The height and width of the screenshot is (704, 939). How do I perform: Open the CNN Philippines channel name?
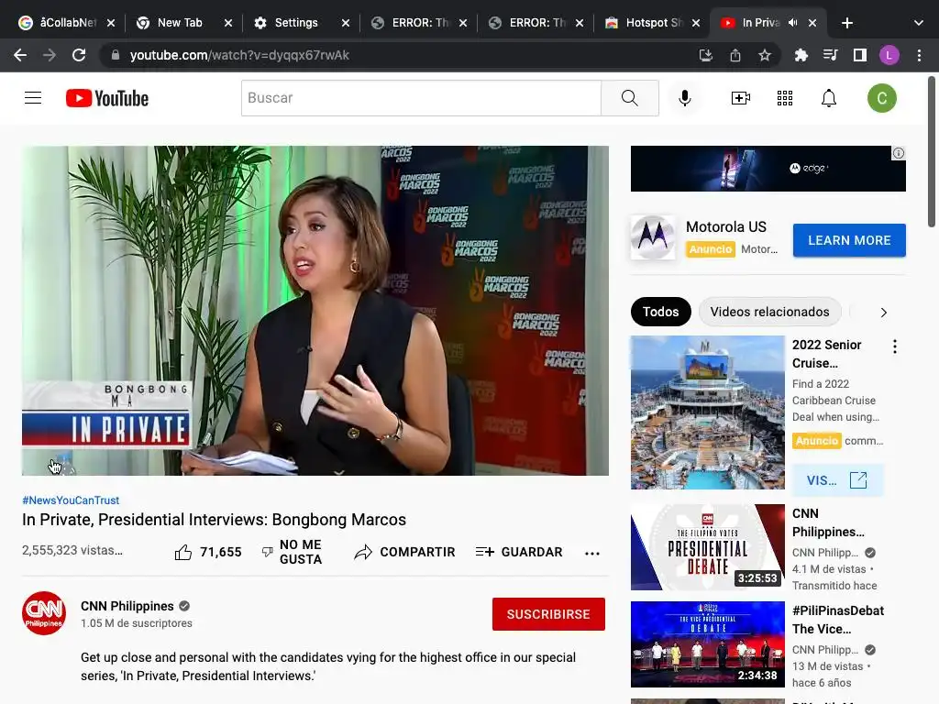tap(127, 607)
